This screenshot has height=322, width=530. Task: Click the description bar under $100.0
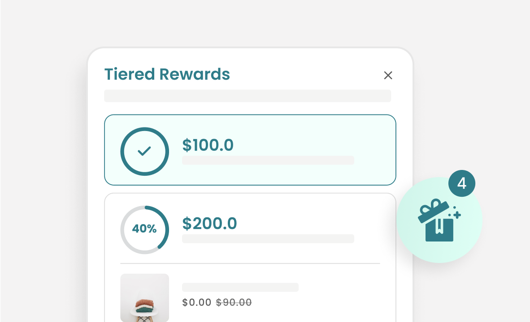pyautogui.click(x=268, y=161)
